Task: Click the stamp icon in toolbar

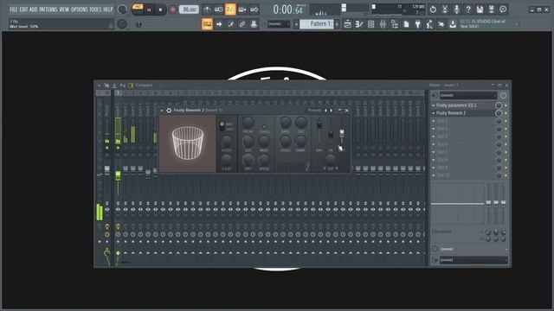Action: (x=254, y=24)
